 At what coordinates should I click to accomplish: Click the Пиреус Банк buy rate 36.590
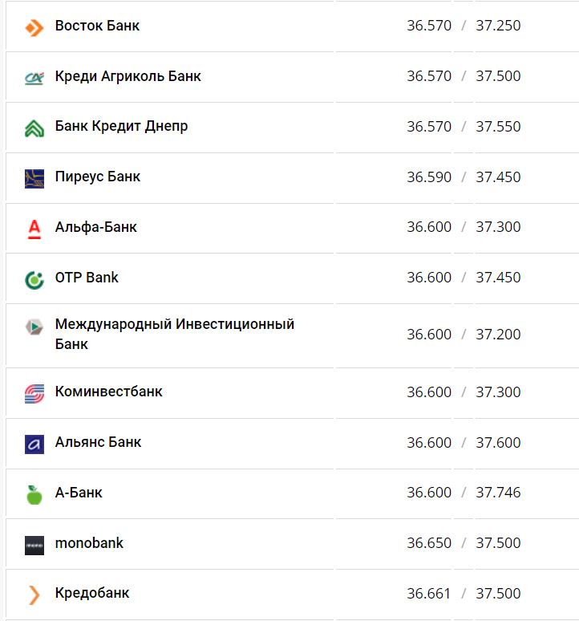[429, 177]
